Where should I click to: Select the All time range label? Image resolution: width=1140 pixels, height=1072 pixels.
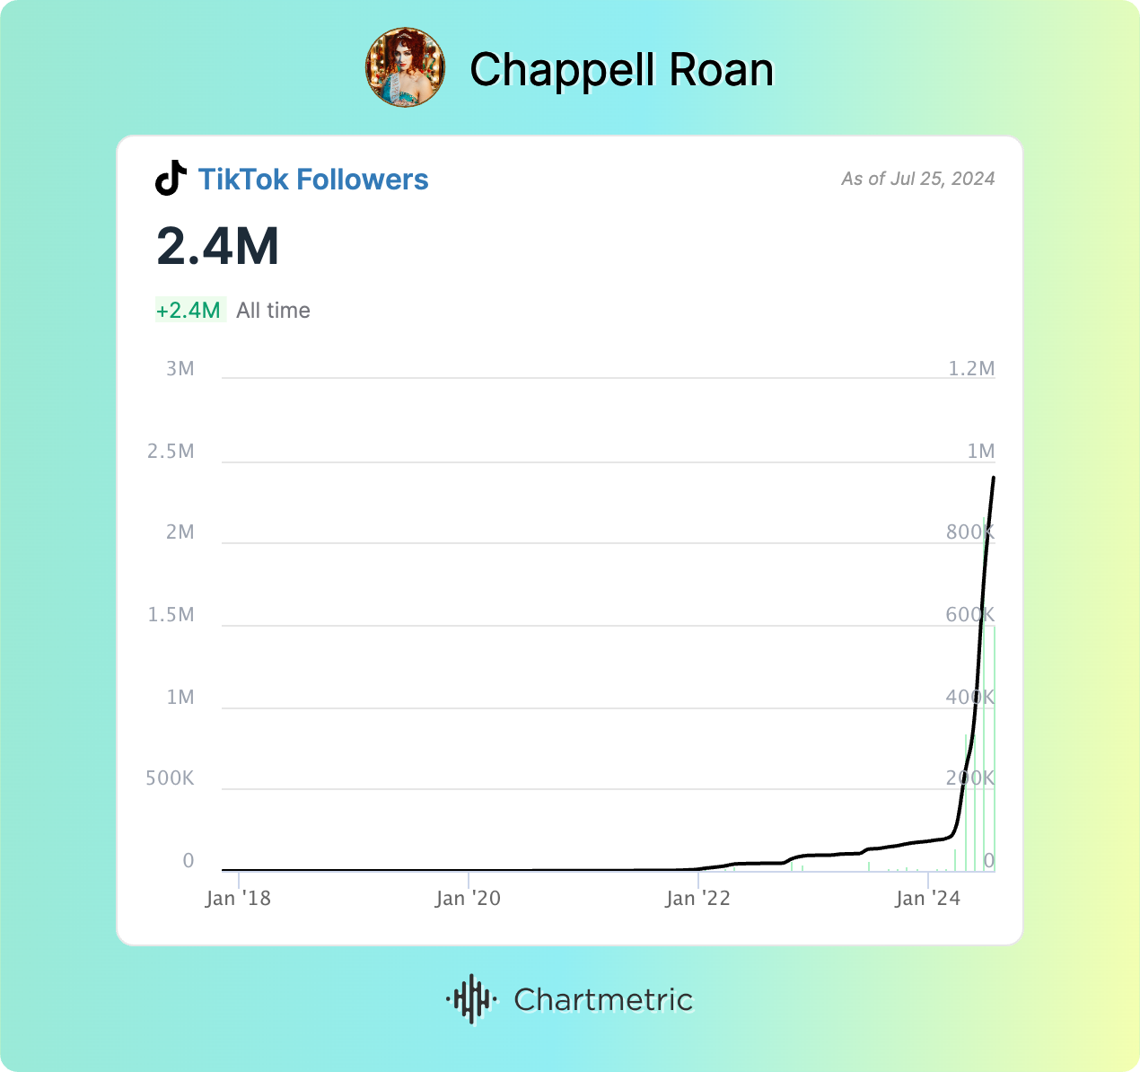[x=273, y=311]
